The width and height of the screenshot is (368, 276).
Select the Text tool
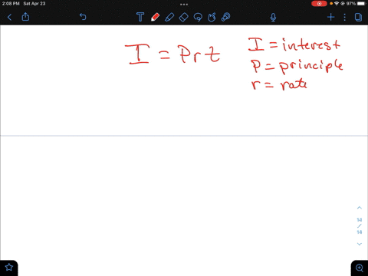click(140, 17)
